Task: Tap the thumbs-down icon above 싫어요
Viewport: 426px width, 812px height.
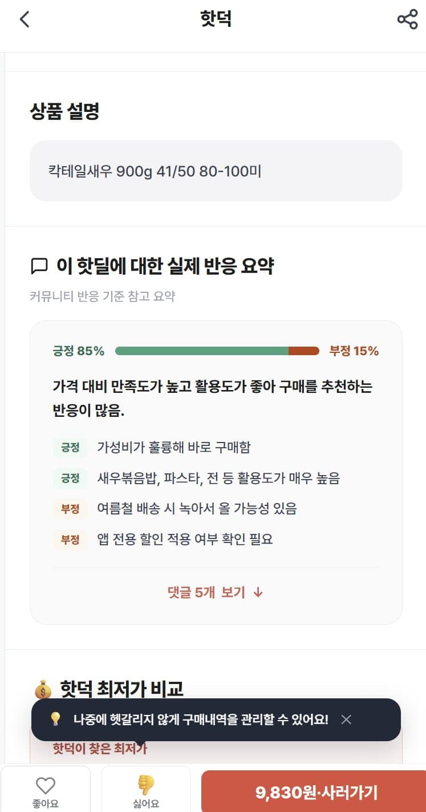Action: 146,786
